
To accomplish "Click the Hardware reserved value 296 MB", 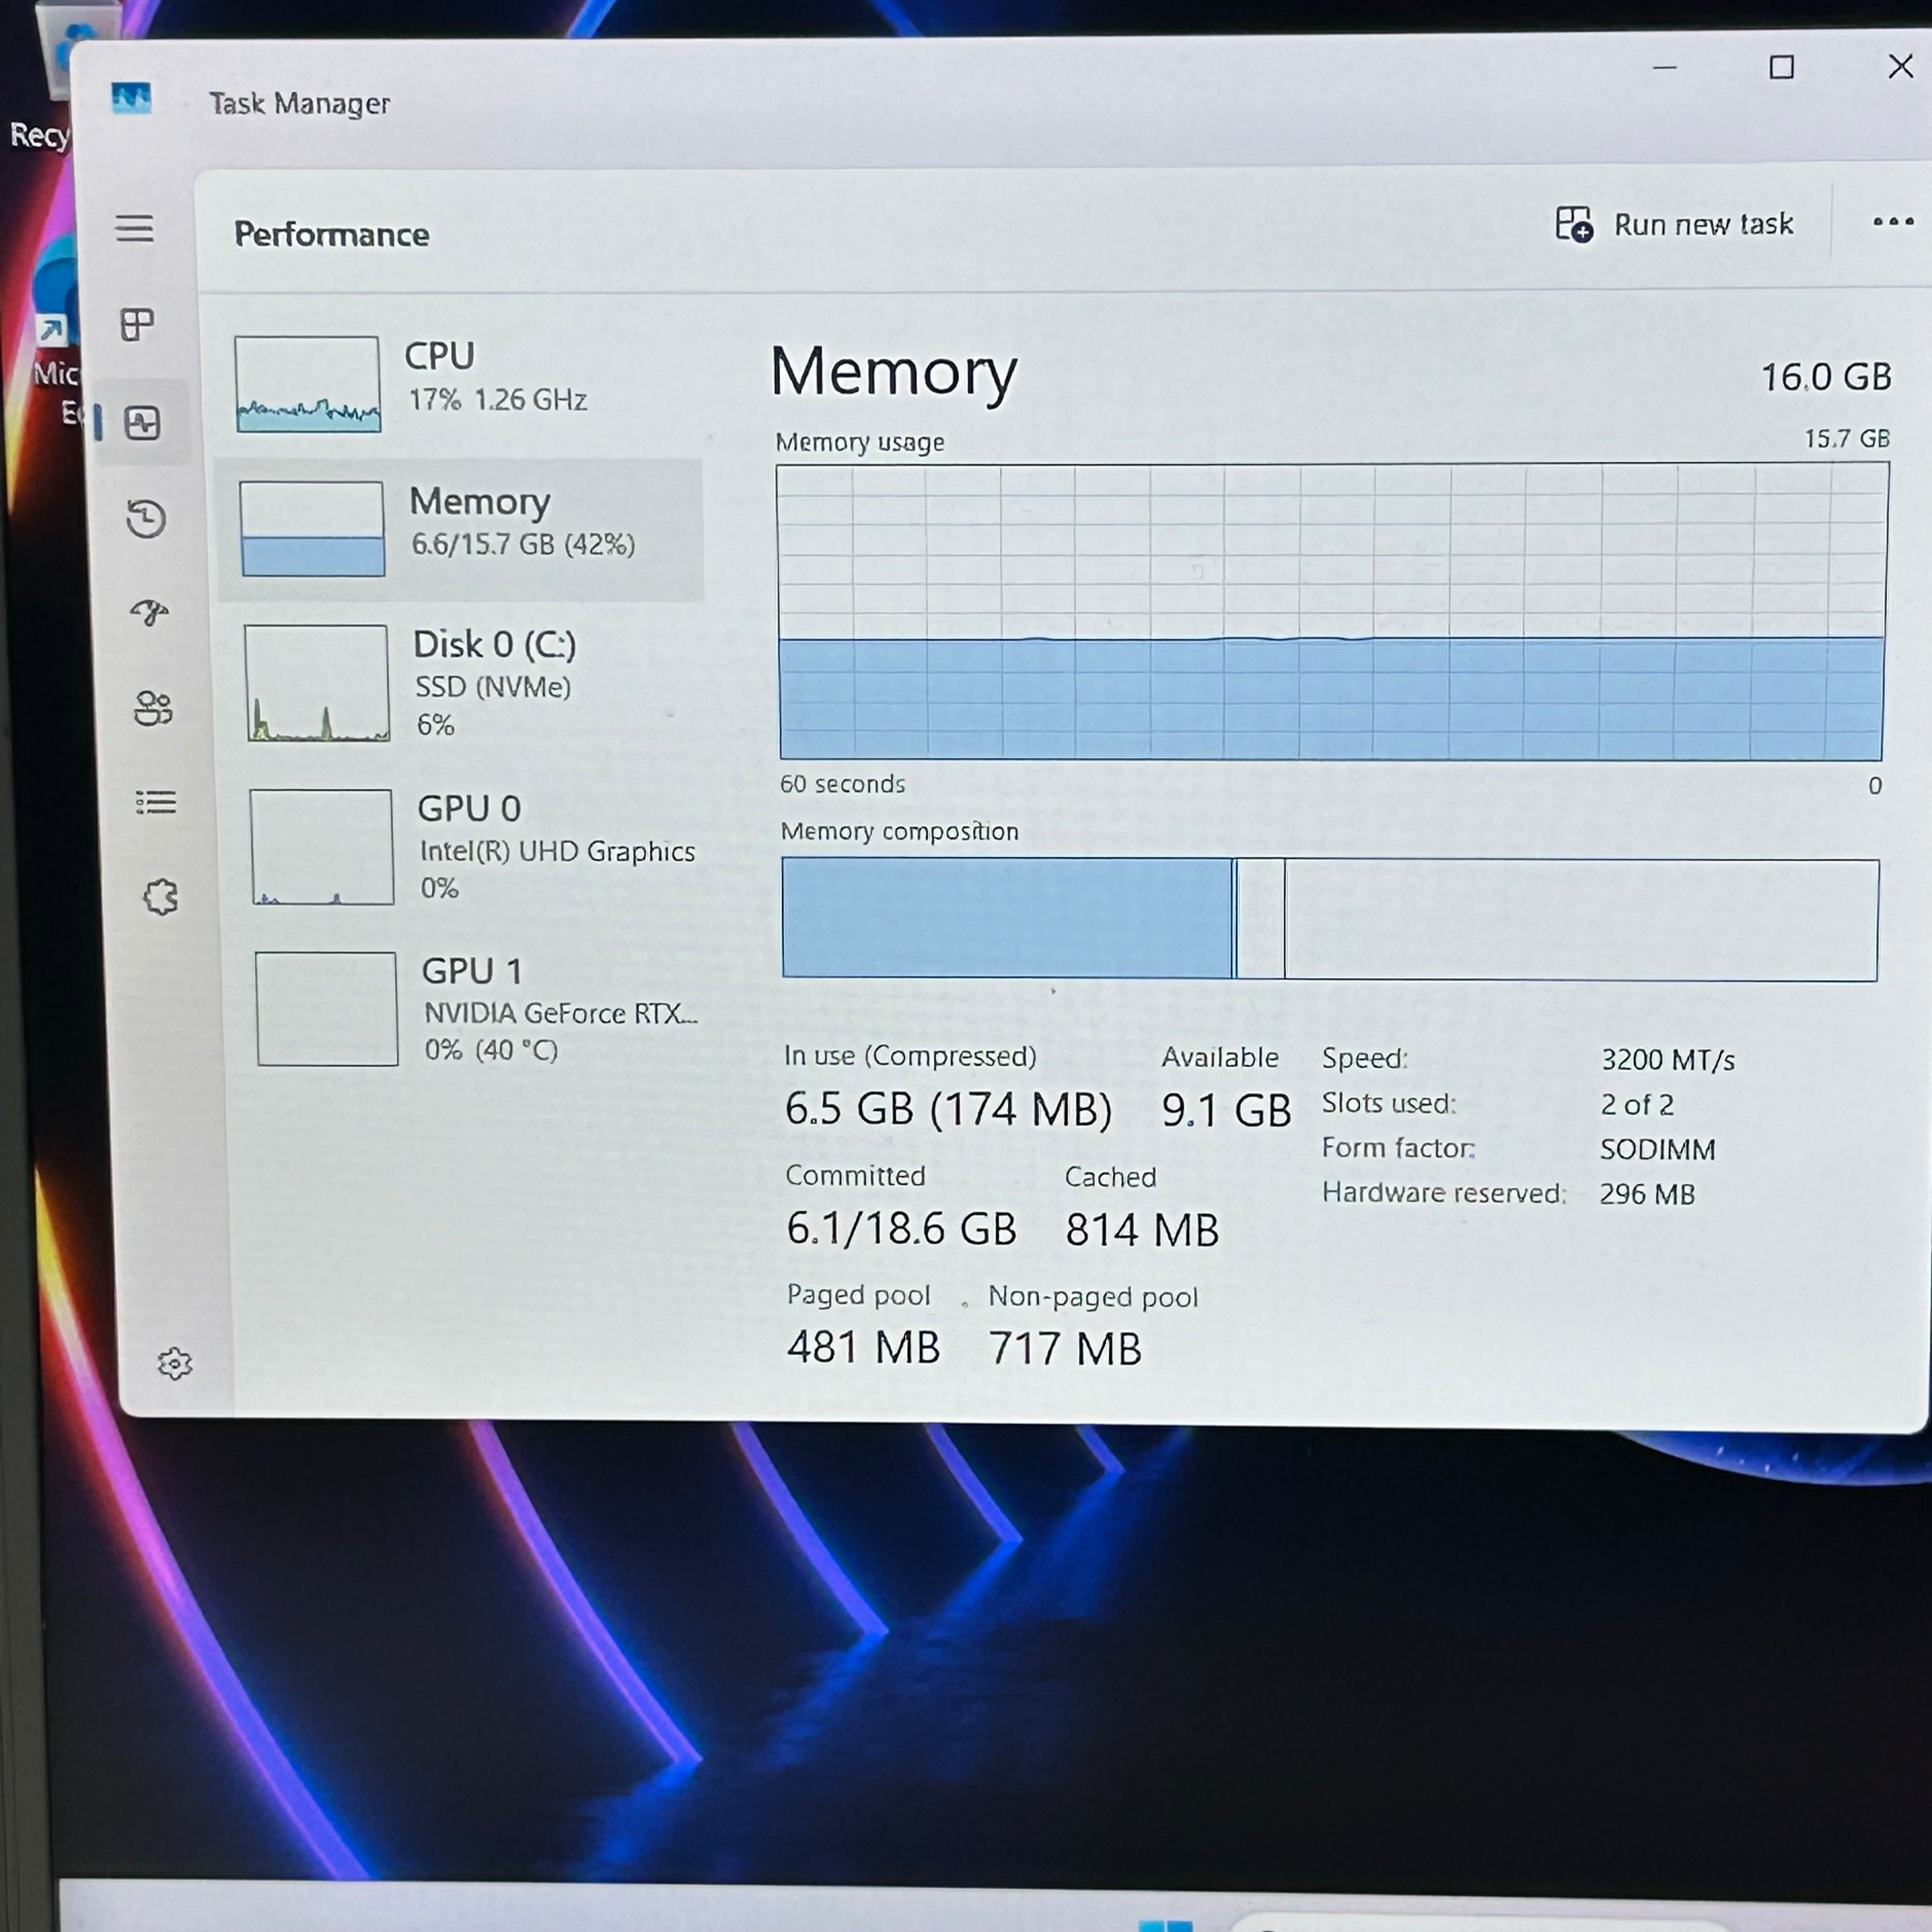I will click(x=1647, y=1194).
